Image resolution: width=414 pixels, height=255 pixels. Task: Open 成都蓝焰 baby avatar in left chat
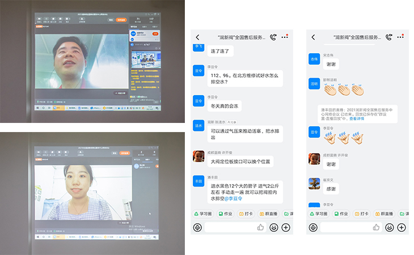coord(198,156)
